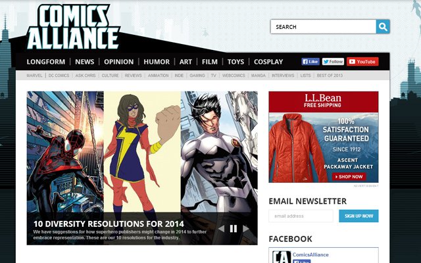The image size is (421, 263).
Task: Open the 10 Diversity Resolutions for 2014 headline
Action: coord(109,224)
